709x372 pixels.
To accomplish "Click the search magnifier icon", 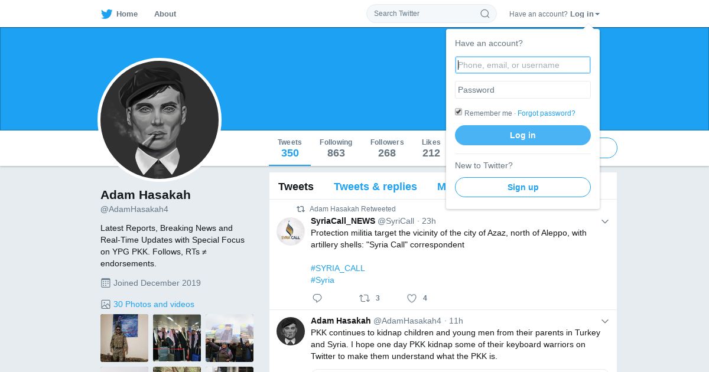I will pyautogui.click(x=484, y=14).
